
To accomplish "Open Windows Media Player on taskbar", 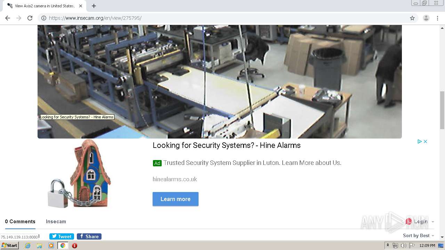I will (51, 245).
